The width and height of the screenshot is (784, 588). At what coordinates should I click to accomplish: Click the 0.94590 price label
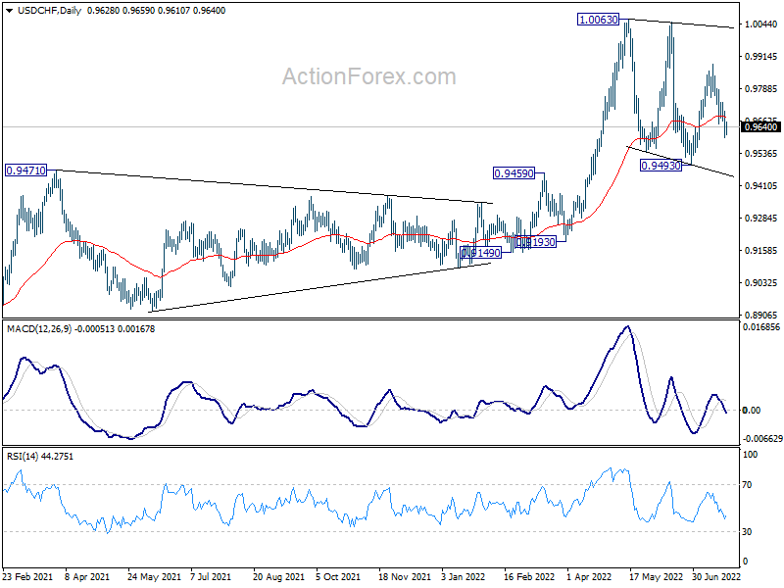coord(514,173)
